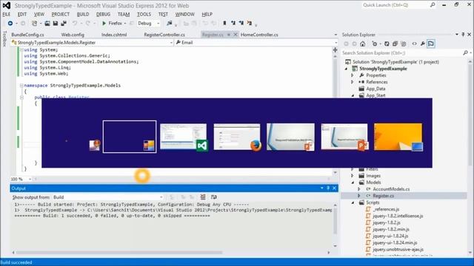
Task: Open the FILE menu
Action: (7, 14)
